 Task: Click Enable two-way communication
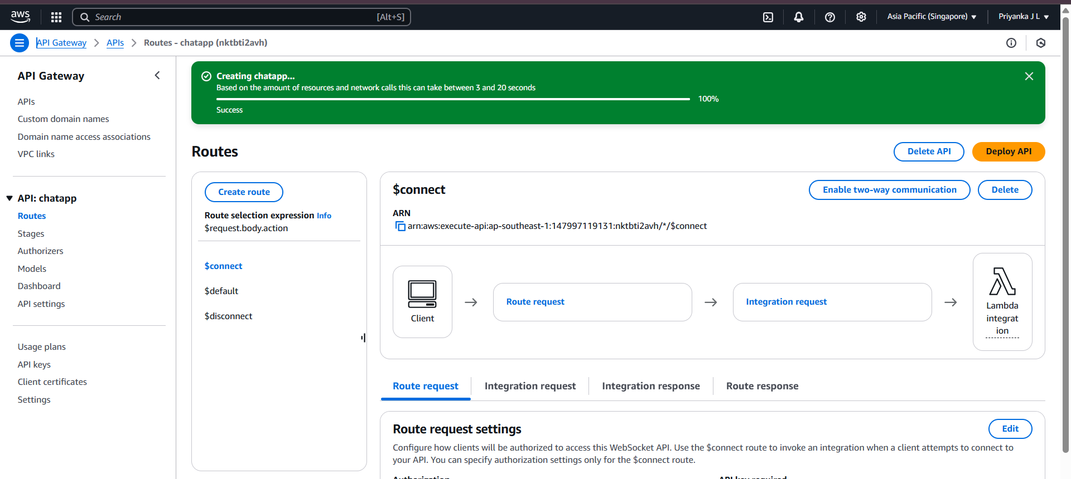click(889, 190)
